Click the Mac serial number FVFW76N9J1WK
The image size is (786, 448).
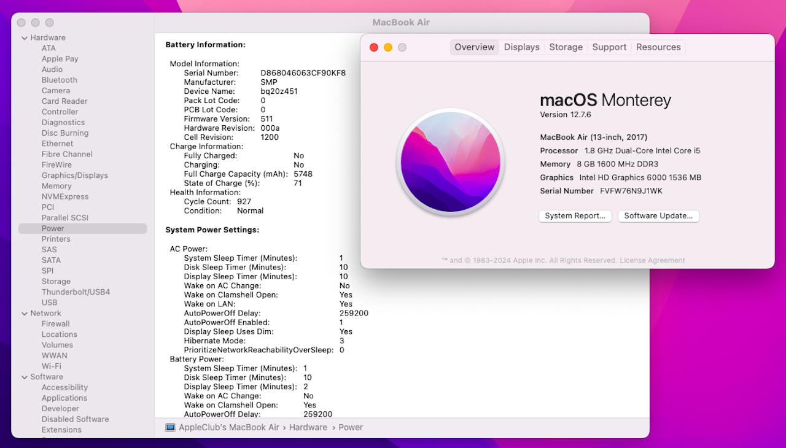(631, 191)
